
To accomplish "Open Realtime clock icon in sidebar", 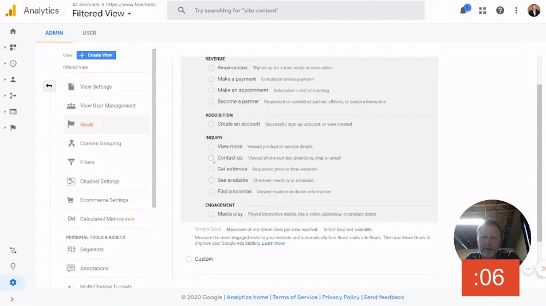I will click(13, 63).
